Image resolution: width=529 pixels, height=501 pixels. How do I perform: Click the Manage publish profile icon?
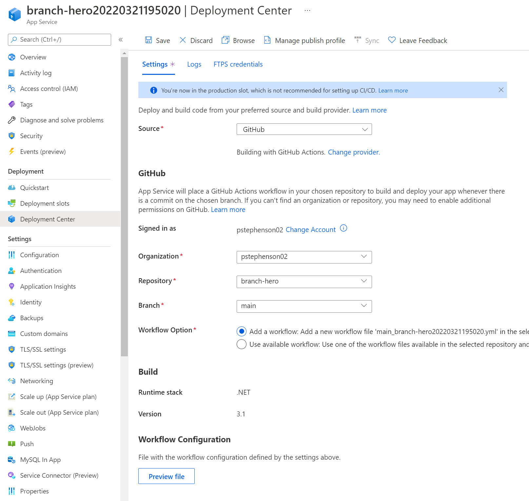[267, 40]
